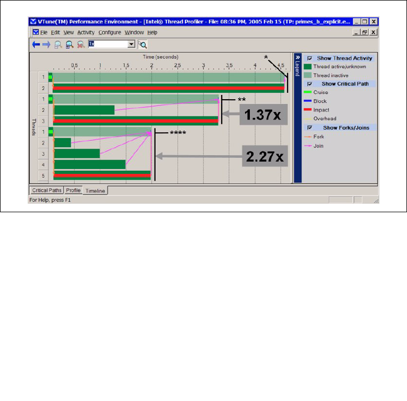Open the zoom level dropdown arrow
Viewport: 407px width, 401px height.
(132, 44)
